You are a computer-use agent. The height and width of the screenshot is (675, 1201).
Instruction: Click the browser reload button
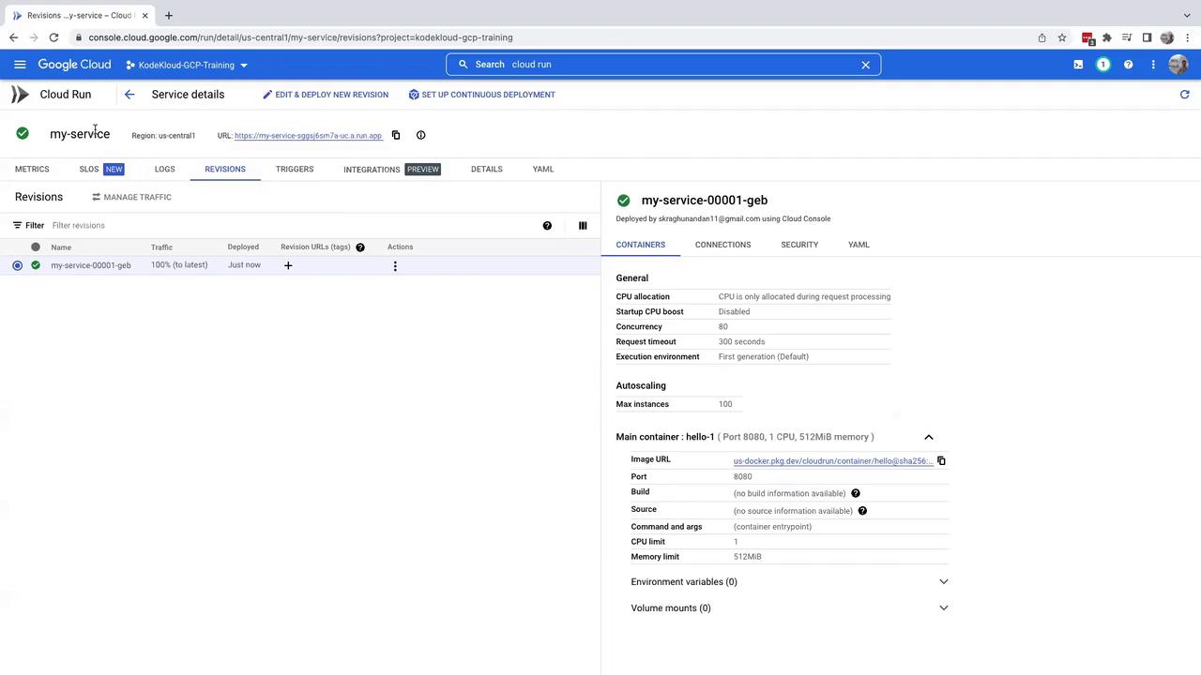[53, 37]
